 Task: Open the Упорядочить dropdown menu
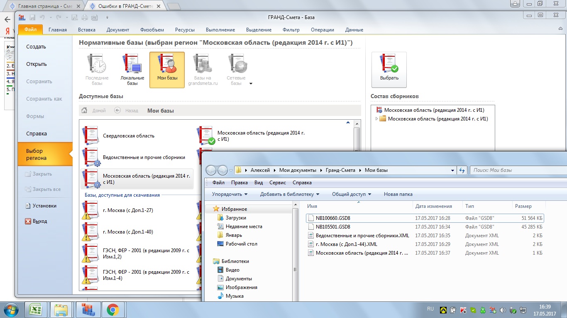click(x=230, y=194)
